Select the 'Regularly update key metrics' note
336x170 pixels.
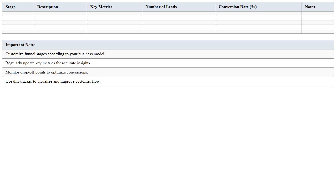[48, 63]
